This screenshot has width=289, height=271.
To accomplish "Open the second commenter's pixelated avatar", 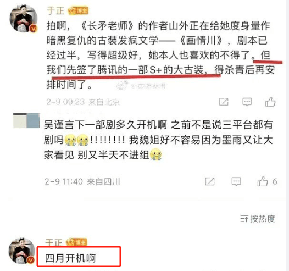I will 26,120.
